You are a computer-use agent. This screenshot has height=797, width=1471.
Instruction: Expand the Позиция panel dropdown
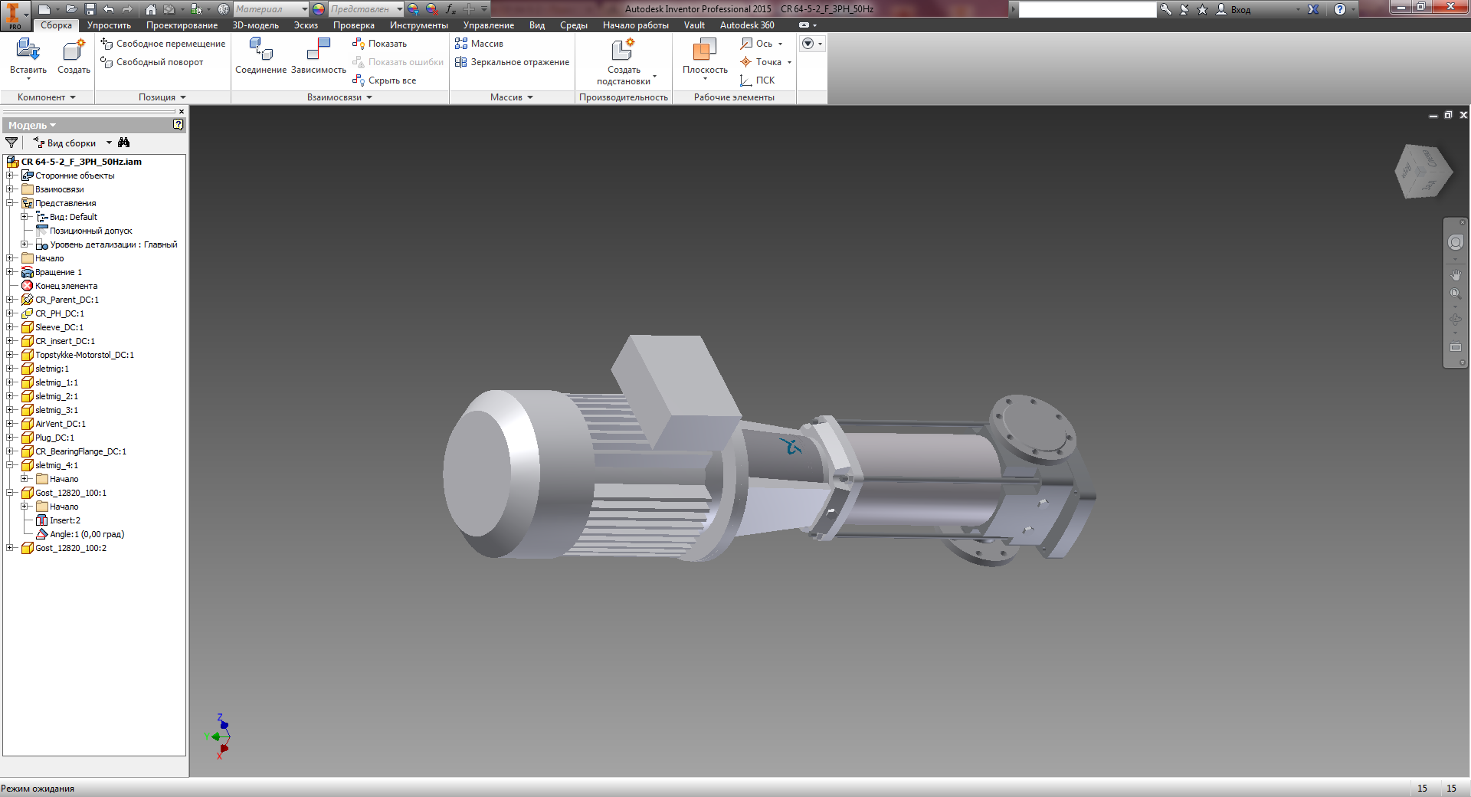click(x=162, y=97)
